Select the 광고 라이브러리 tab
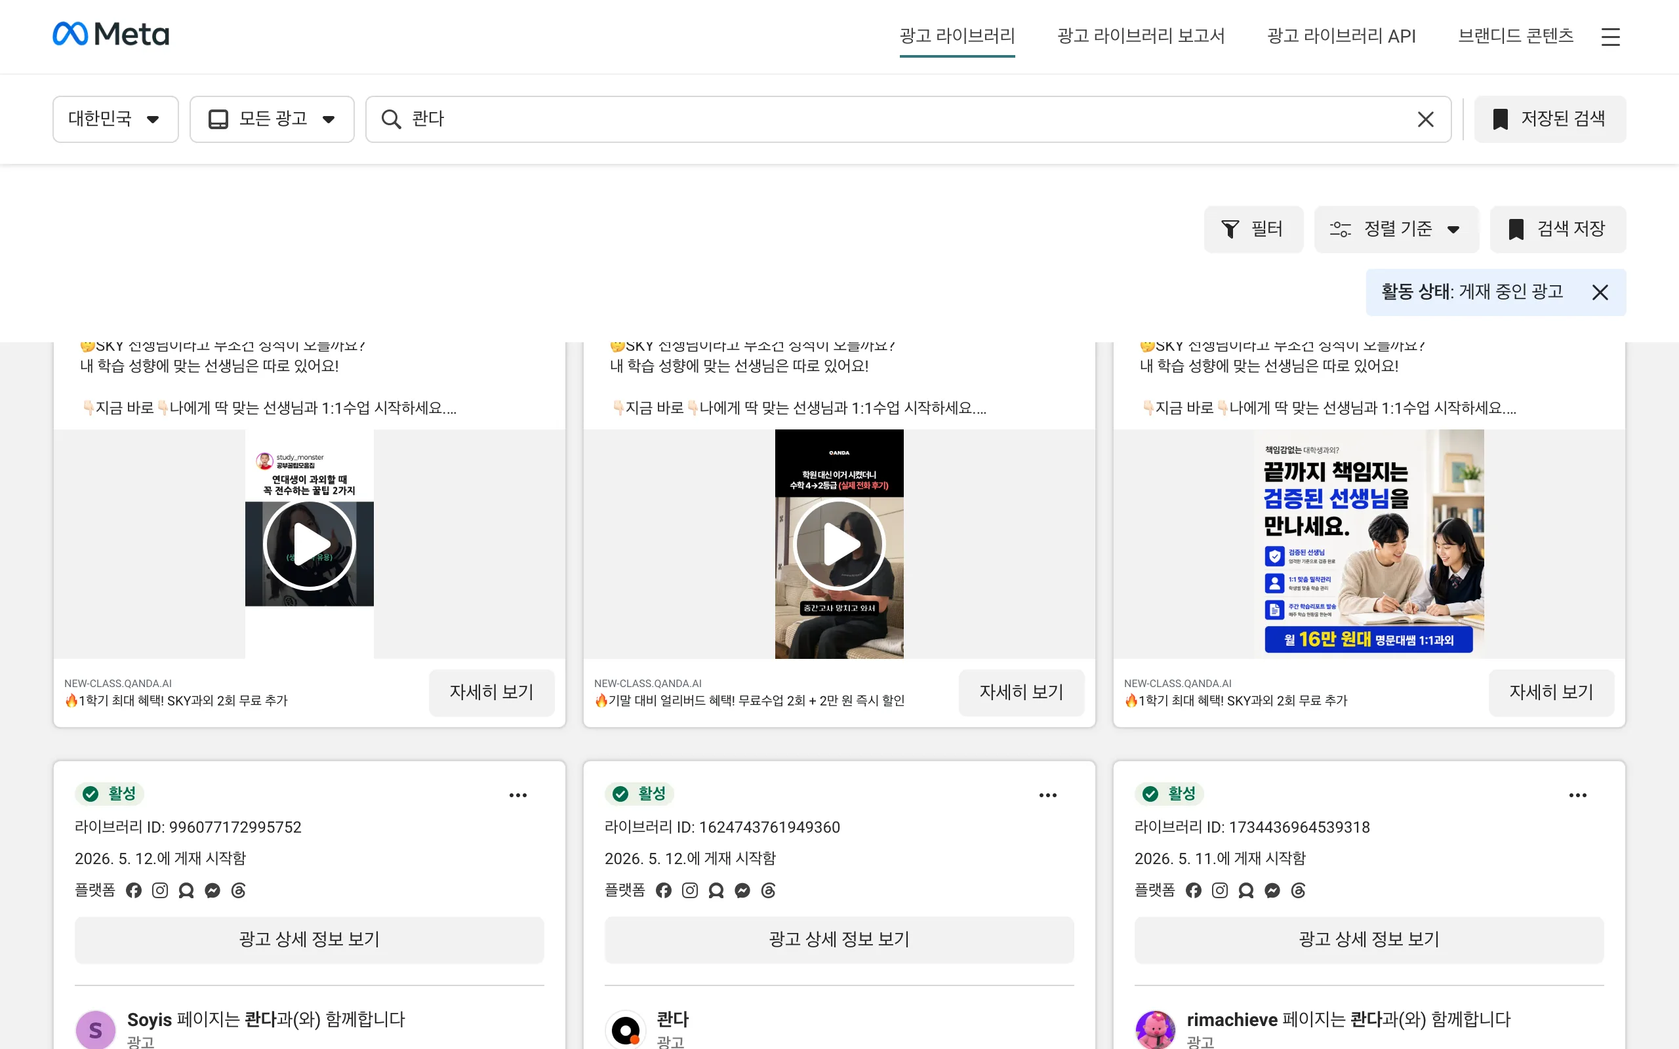 tap(957, 36)
